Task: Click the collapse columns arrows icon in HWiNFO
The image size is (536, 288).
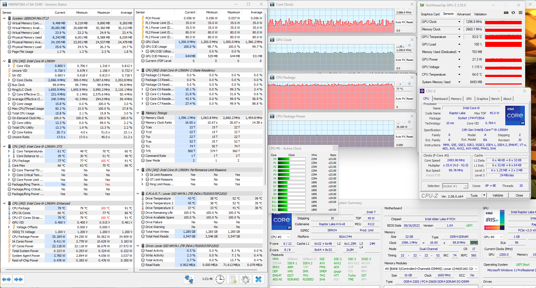Action: point(18,279)
